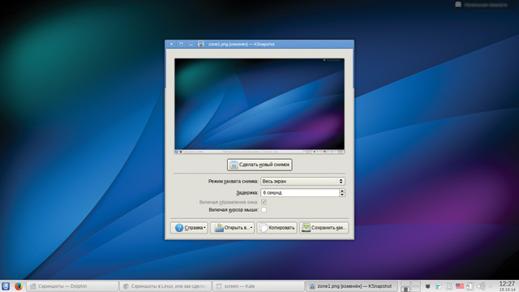Open the device notifier tray icon
This screenshot has height=292, width=519.
tap(470, 286)
